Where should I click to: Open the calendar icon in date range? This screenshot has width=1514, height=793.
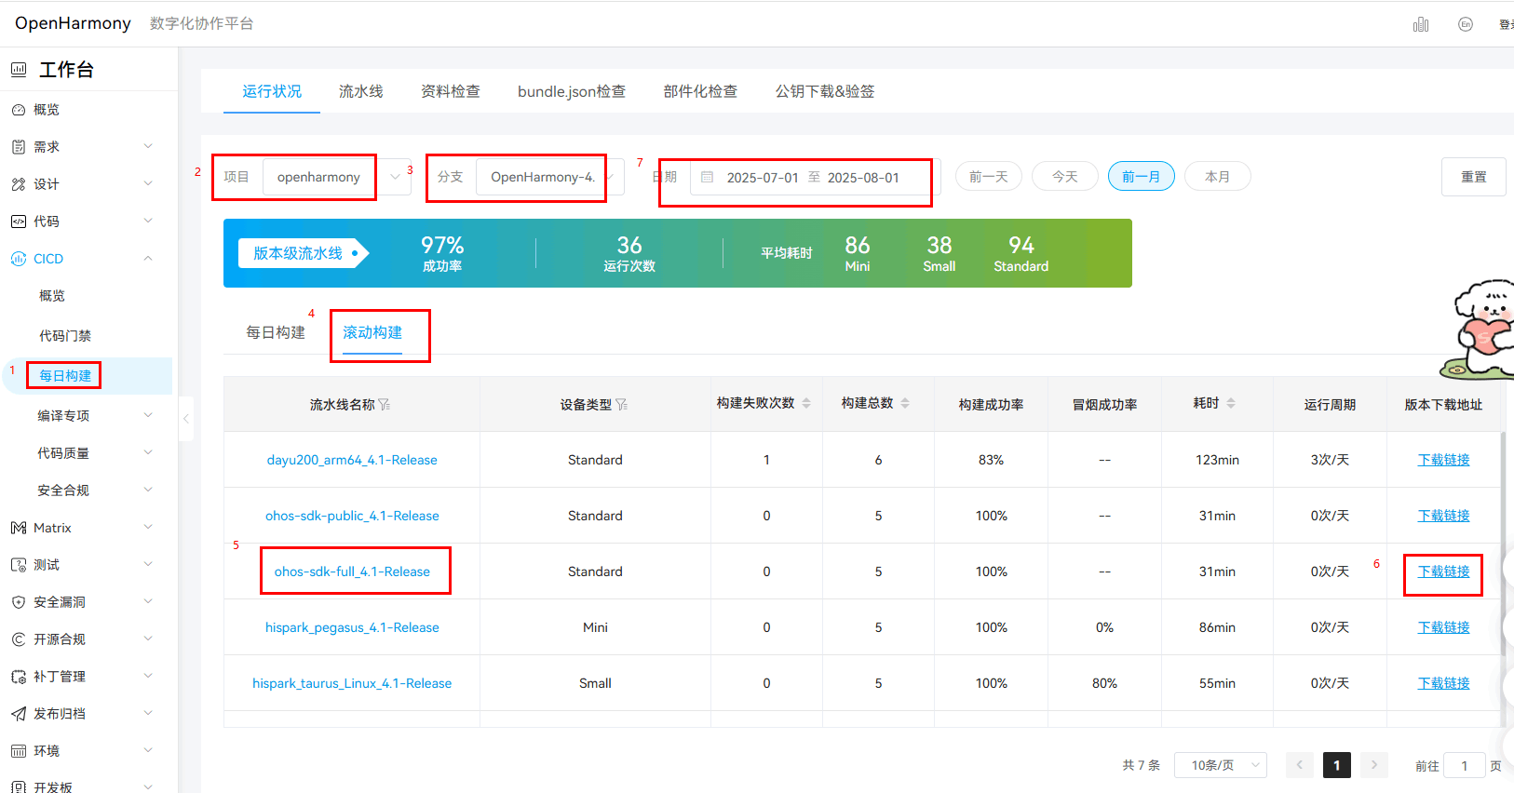[x=708, y=177]
